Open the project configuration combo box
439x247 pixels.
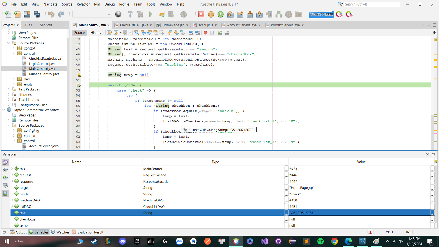tap(92, 14)
